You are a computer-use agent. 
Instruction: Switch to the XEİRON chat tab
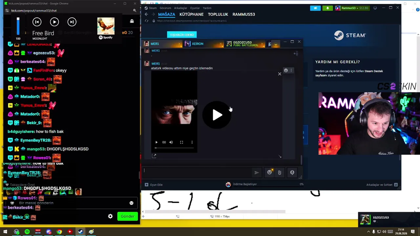202,44
